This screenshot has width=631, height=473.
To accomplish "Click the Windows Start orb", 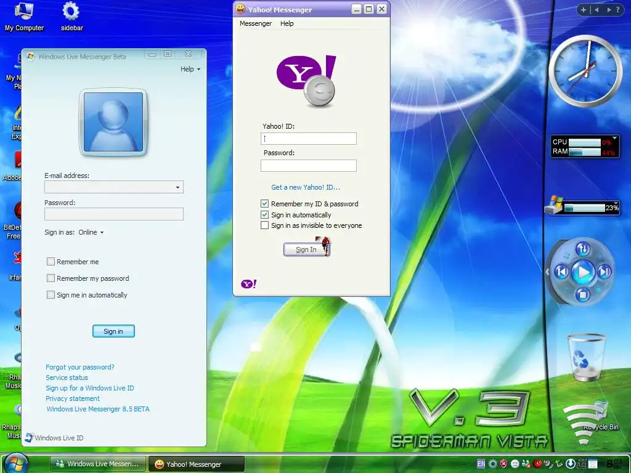I will [17, 463].
